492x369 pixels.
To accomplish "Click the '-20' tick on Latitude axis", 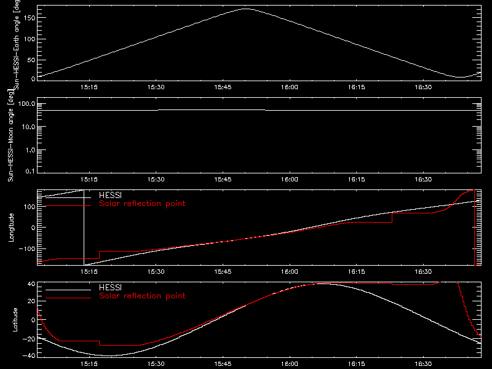I will pos(29,339).
